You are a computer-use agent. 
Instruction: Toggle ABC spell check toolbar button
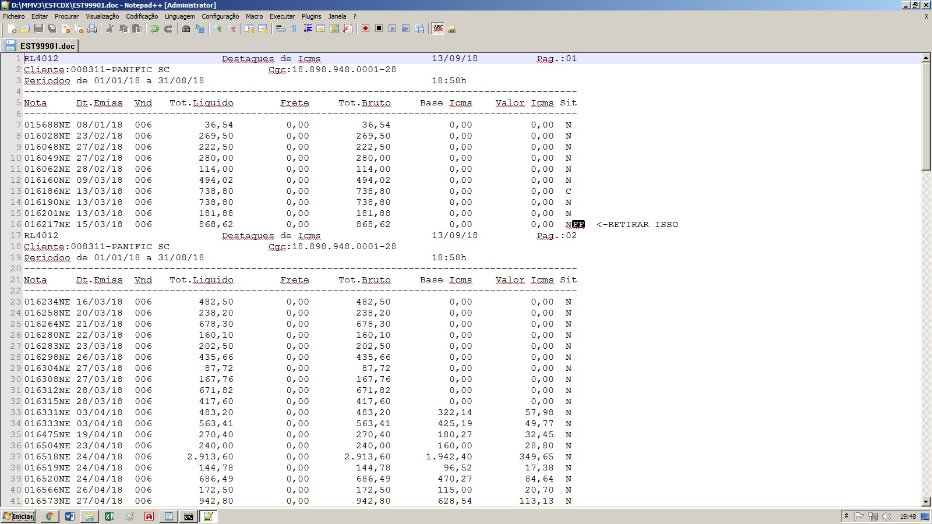[438, 29]
